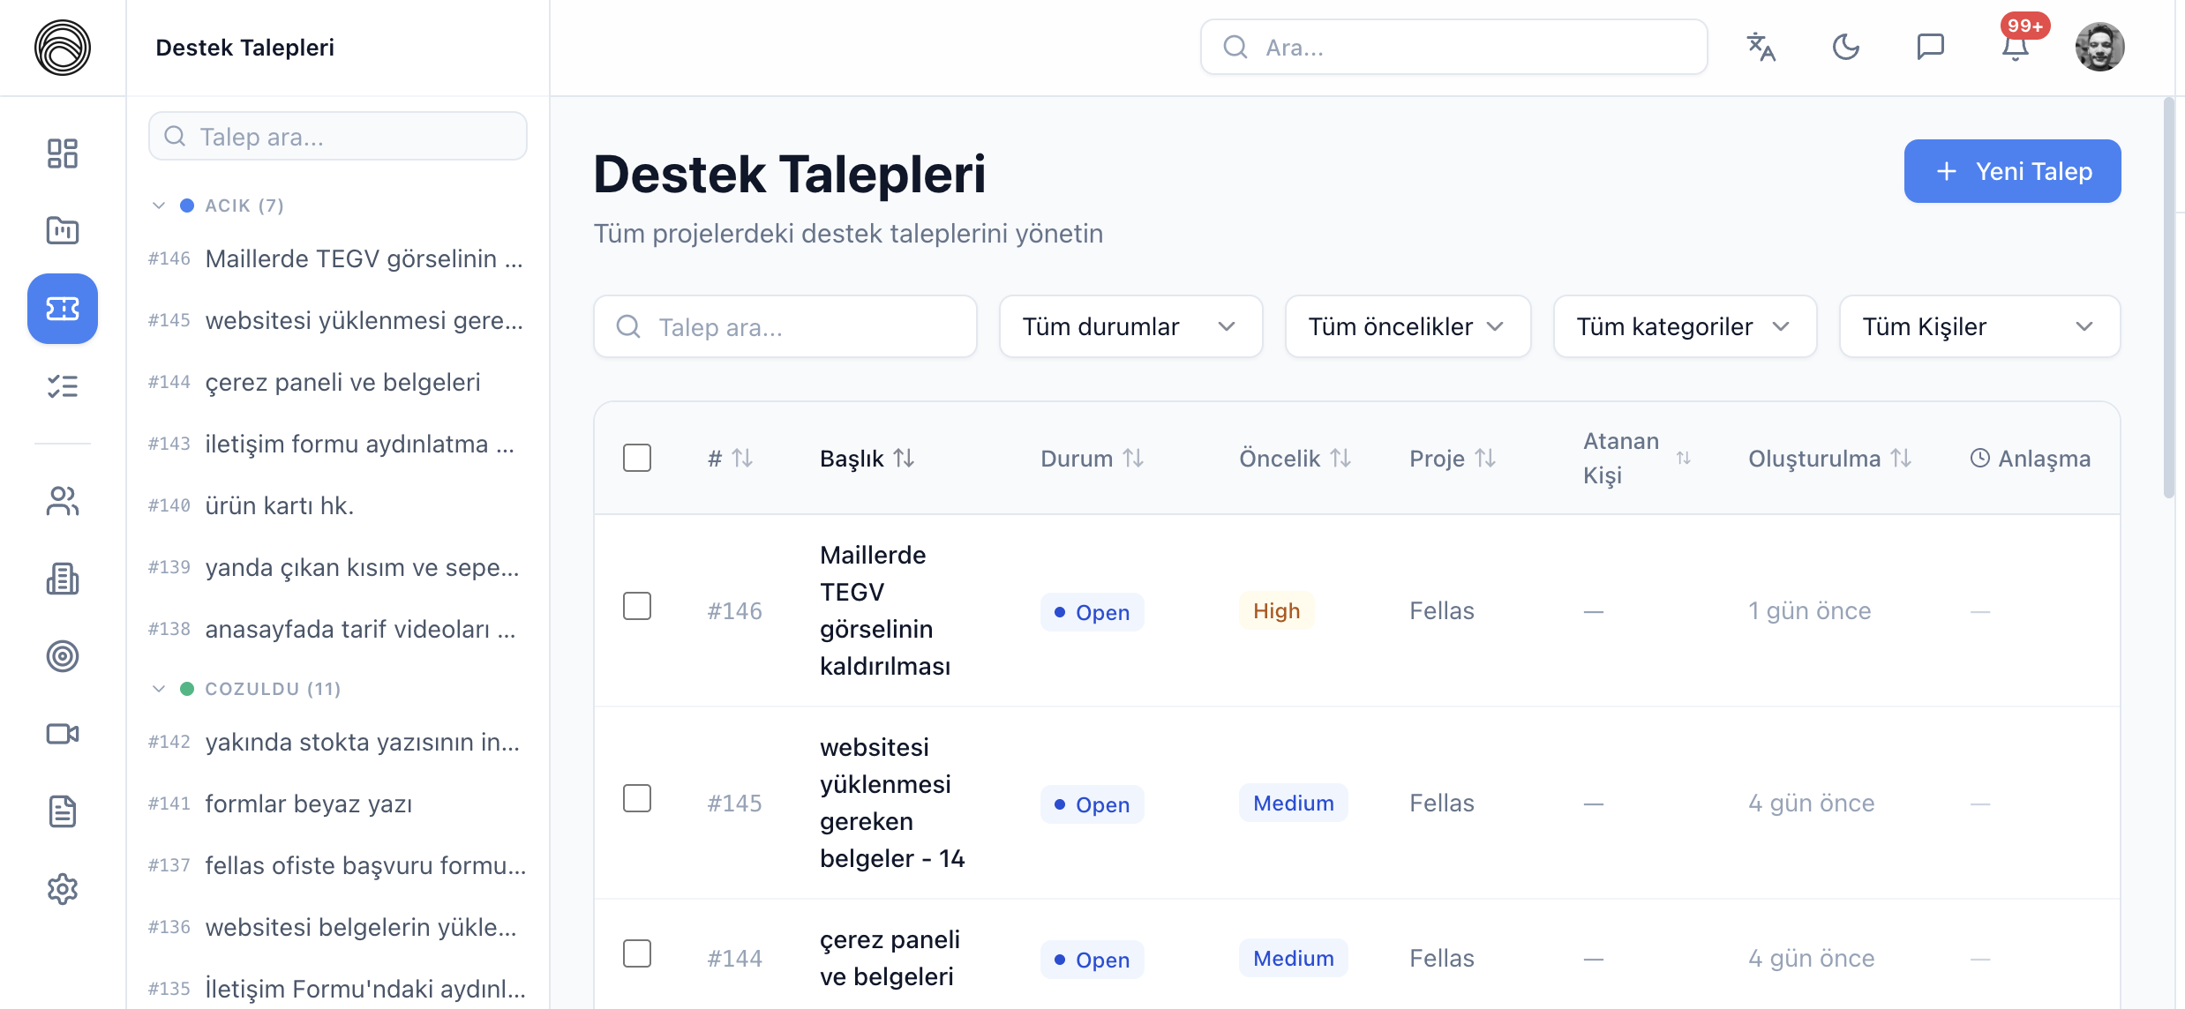Focus the global Ara... search field
The width and height of the screenshot is (2185, 1009).
click(1453, 47)
